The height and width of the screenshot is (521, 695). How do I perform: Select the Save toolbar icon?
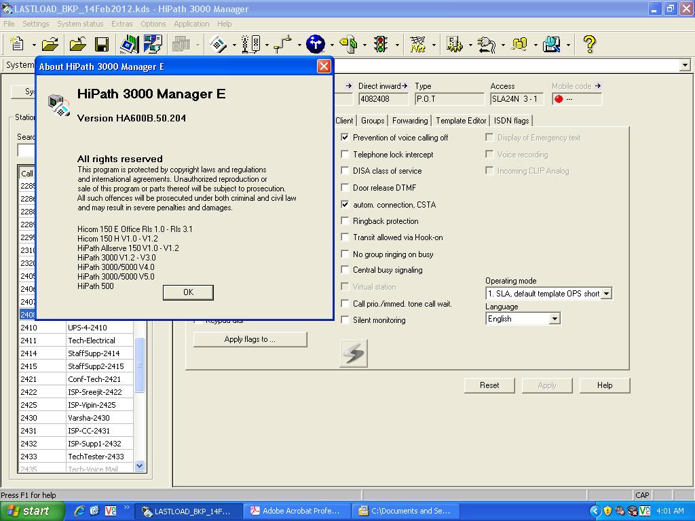tap(100, 44)
